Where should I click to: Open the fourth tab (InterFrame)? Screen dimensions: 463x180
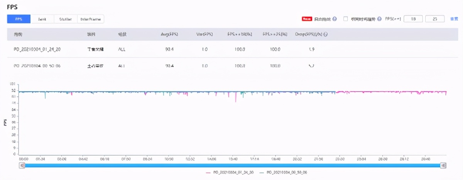click(91, 19)
